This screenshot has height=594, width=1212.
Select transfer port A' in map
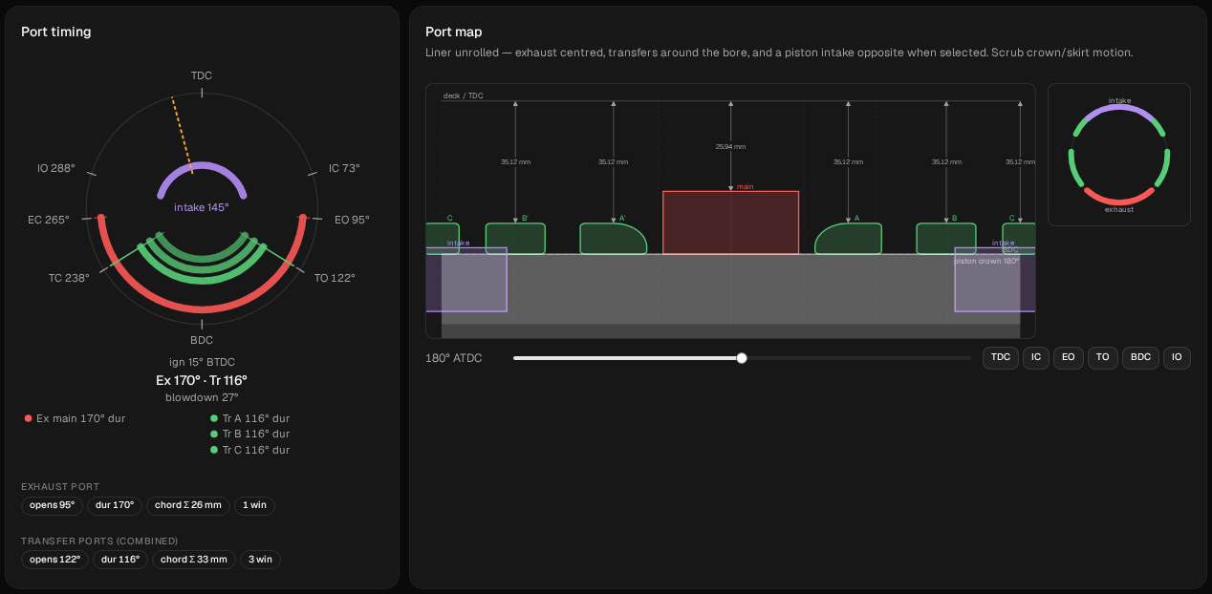(x=614, y=238)
